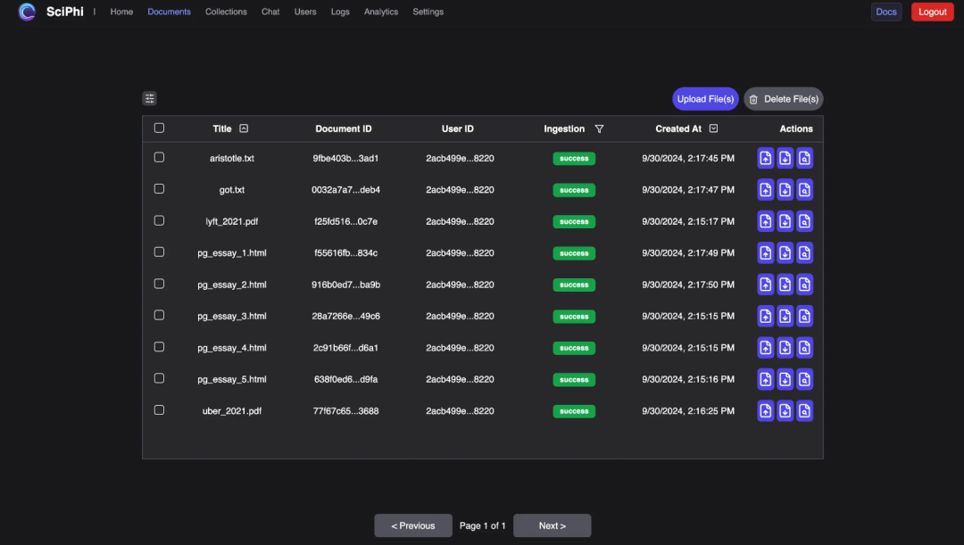
Task: Tick the select-all checkbox in table header
Action: point(159,128)
